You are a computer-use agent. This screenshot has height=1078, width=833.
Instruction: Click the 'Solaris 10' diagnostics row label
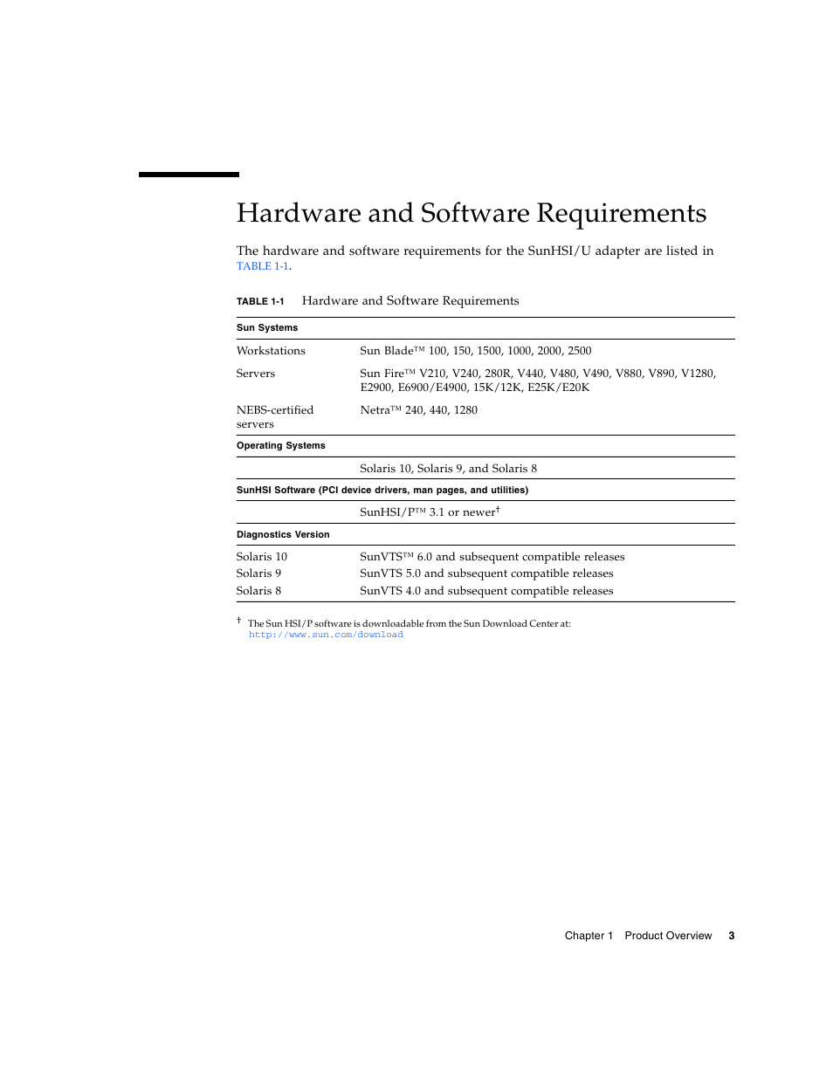coord(262,557)
